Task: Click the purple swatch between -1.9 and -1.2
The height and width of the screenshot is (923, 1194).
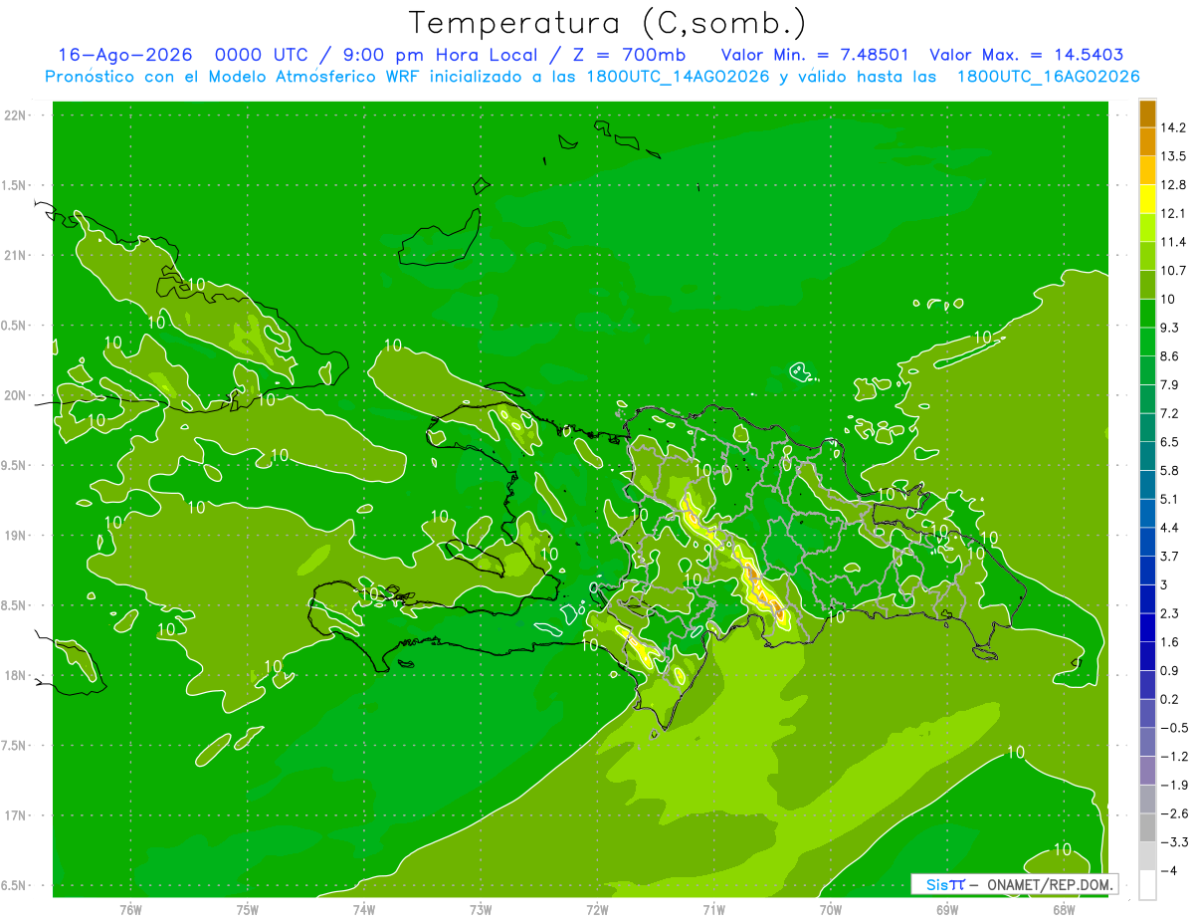Action: [x=1147, y=771]
